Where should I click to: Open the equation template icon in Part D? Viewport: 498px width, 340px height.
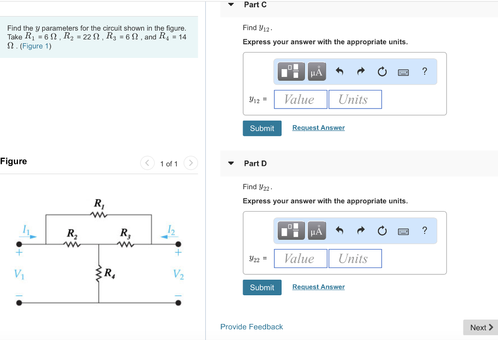point(290,230)
